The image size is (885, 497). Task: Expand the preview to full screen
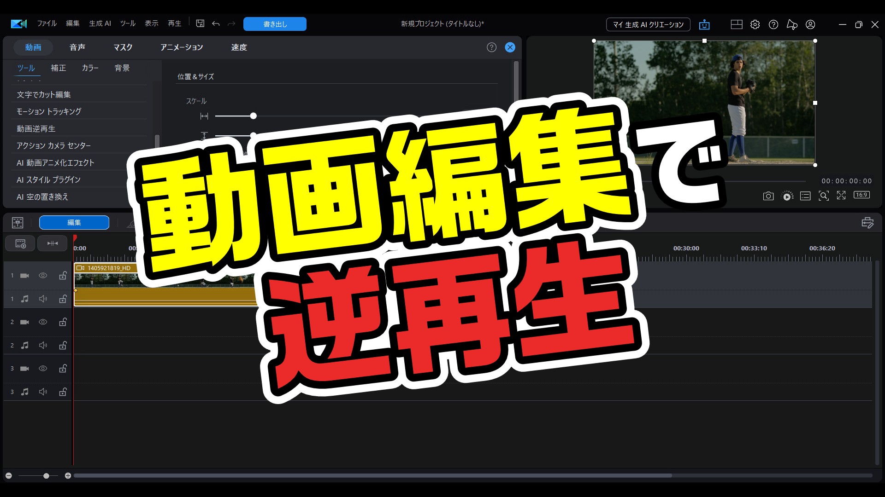(841, 195)
